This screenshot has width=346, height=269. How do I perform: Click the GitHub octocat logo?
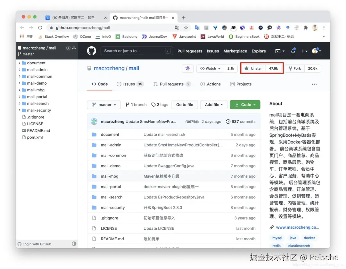click(x=91, y=51)
